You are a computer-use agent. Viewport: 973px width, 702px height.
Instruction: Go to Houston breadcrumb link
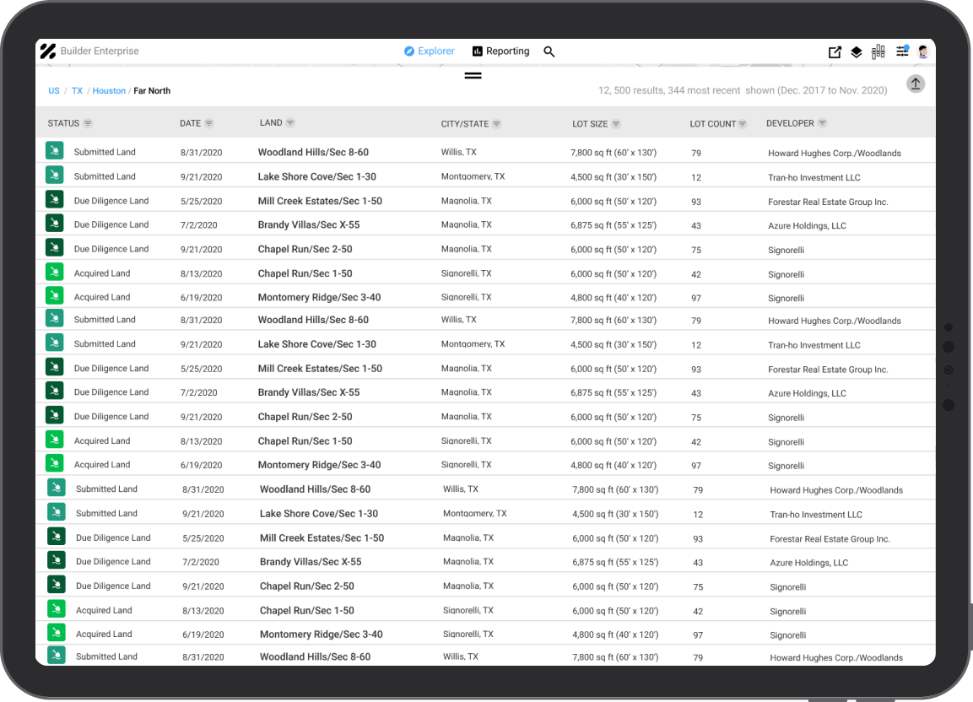pyautogui.click(x=109, y=90)
